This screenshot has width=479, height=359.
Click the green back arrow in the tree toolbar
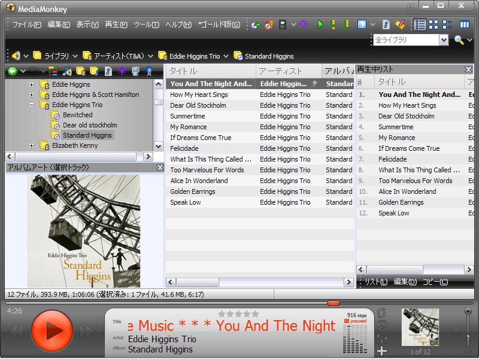point(13,71)
